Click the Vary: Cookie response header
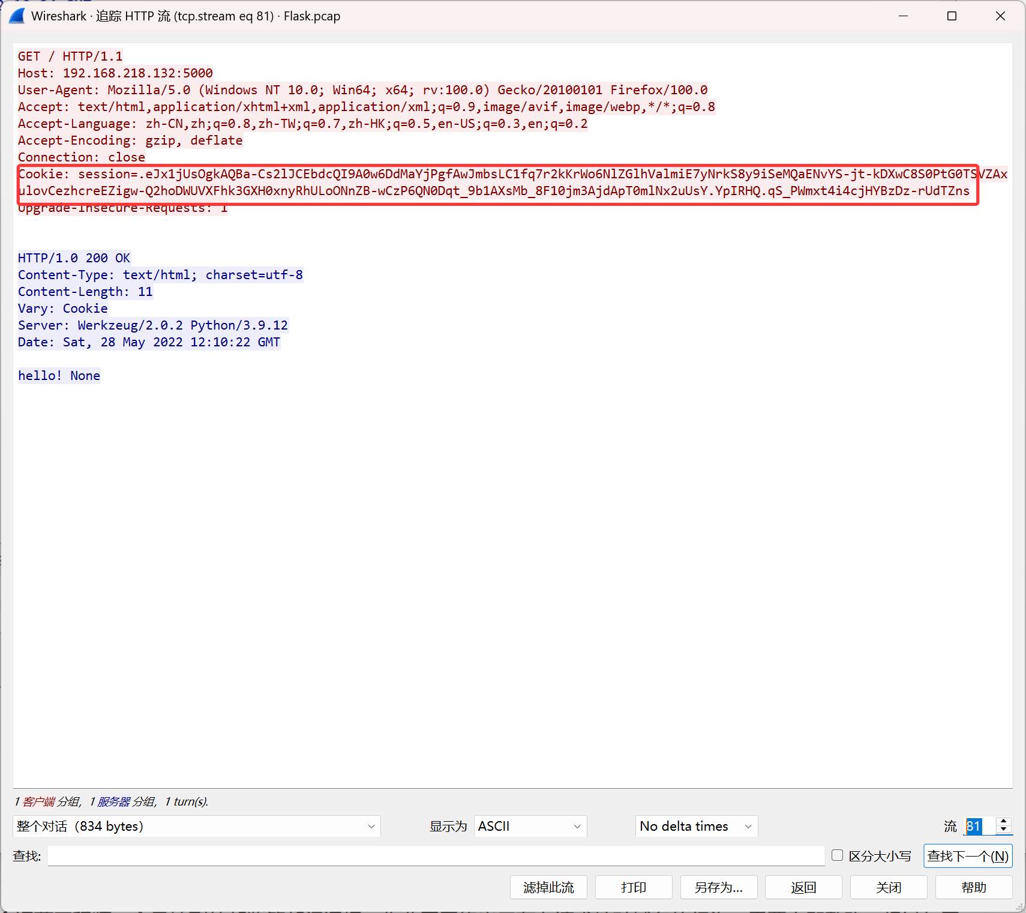 63,309
